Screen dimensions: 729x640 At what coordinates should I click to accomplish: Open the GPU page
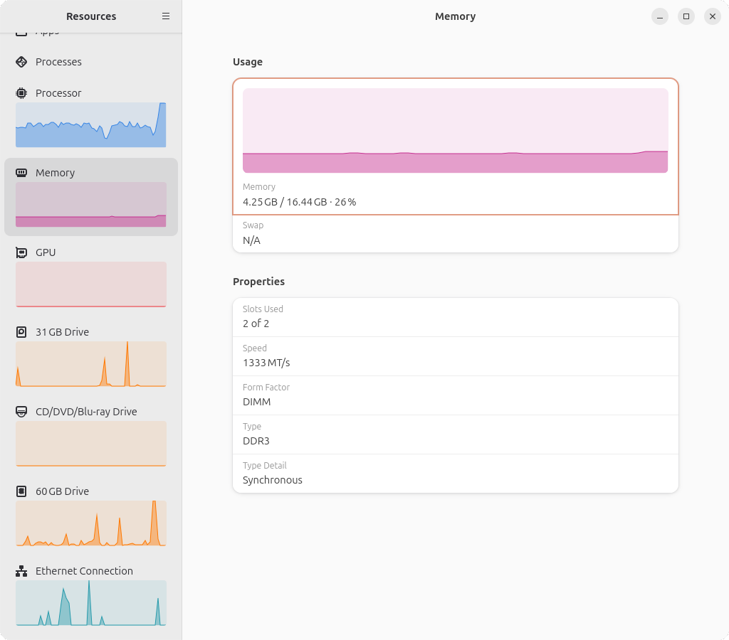point(91,277)
